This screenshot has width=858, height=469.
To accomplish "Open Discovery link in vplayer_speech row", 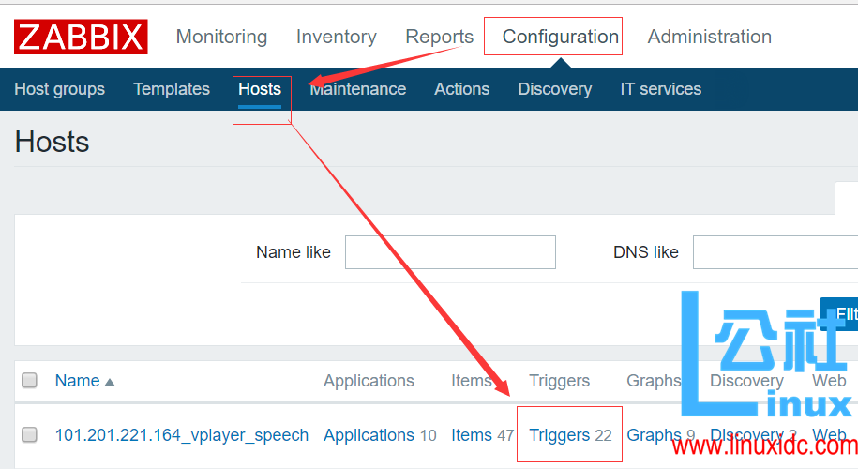I will tap(746, 435).
